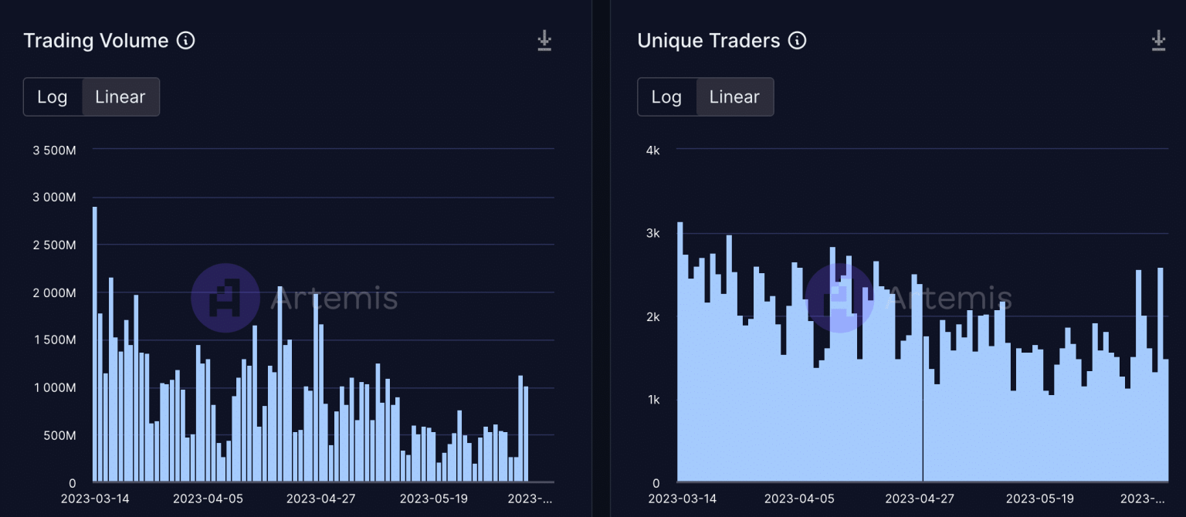
Task: Click the Trading Volume info icon
Action: pos(185,41)
